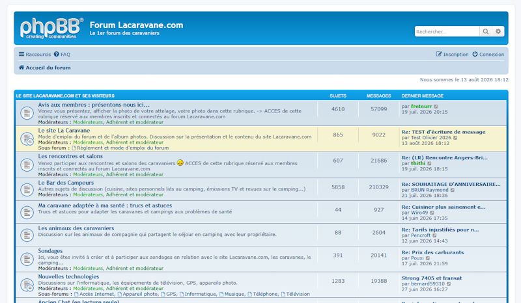
Task: Open the Connexion login link
Action: [488, 54]
